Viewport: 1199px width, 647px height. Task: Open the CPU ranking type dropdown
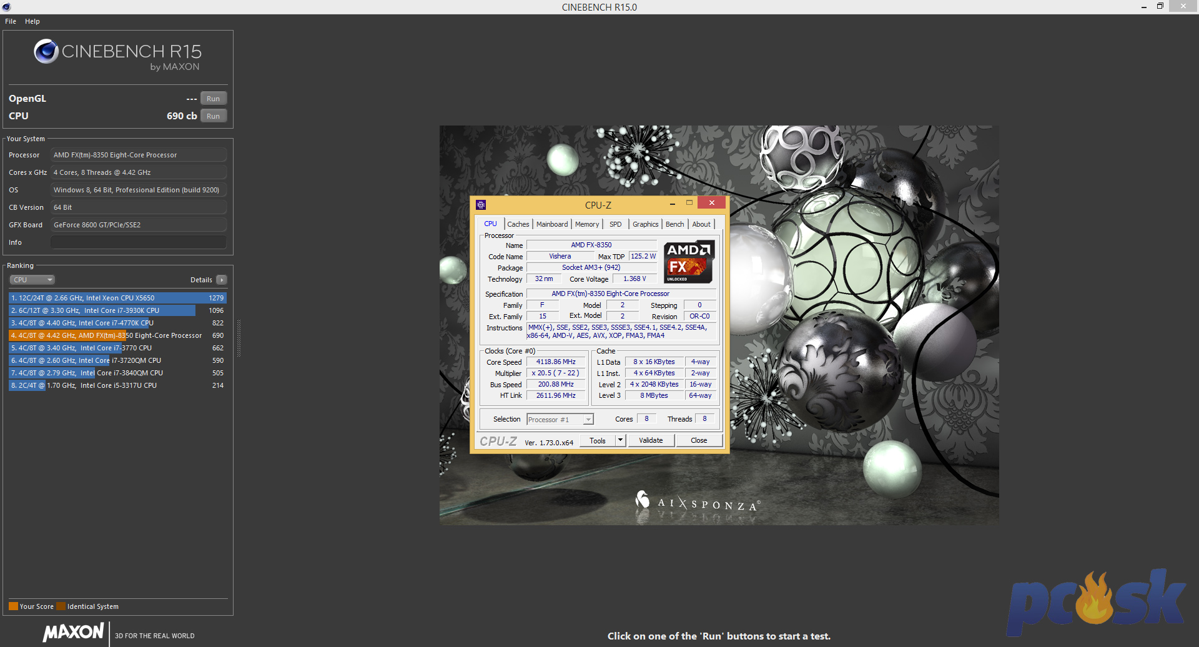pyautogui.click(x=32, y=280)
